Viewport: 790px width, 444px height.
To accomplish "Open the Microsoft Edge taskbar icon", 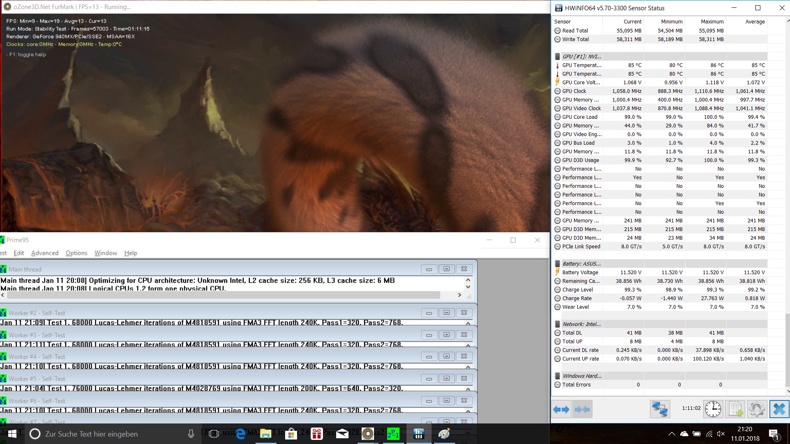I will (240, 434).
